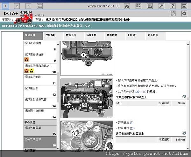Image resolution: width=191 pixels, height=157 pixels.
Task: Click the minimize-to-tray window icon
Action: (184, 6)
